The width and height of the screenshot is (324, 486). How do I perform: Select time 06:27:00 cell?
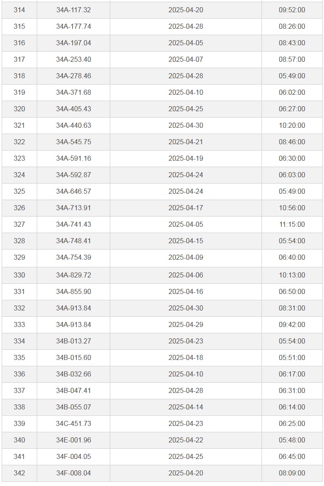coord(292,109)
